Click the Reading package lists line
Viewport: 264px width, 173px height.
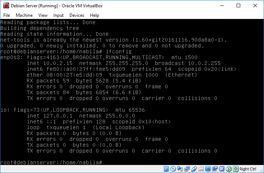(x=48, y=22)
